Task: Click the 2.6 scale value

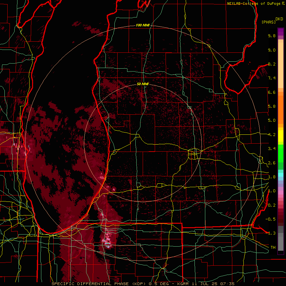Action: click(272, 163)
